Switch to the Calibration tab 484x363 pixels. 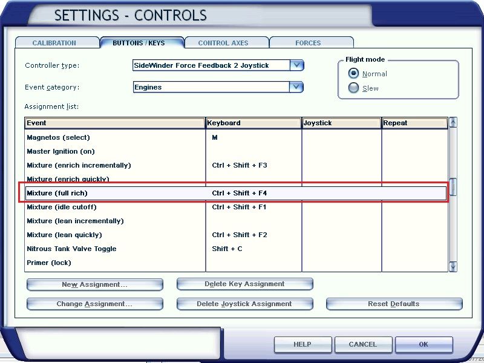coord(54,43)
